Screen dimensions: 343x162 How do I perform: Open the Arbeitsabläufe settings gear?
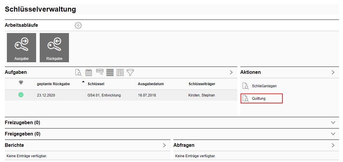[x=78, y=25]
